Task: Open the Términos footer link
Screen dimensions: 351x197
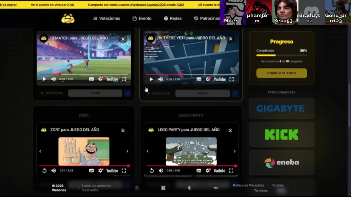Action: (x=261, y=190)
